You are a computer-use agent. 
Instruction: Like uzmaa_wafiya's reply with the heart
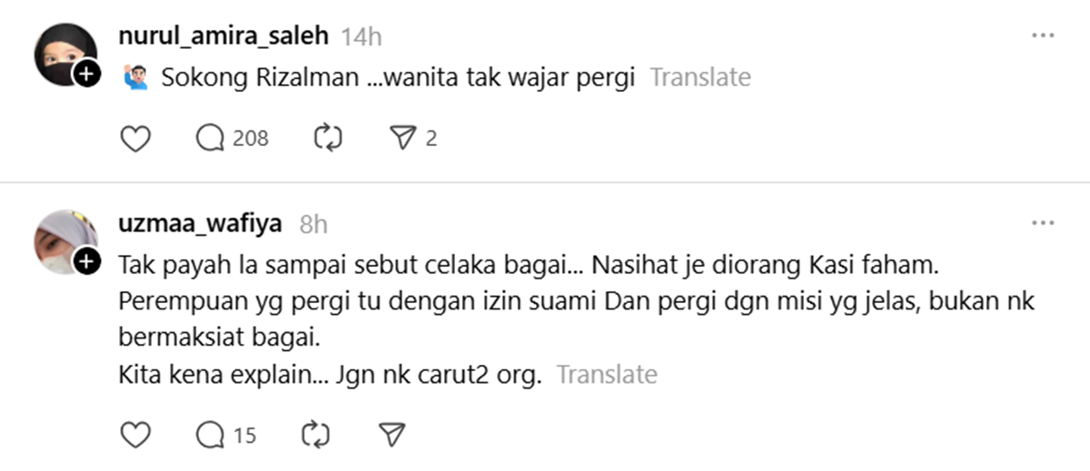(135, 436)
